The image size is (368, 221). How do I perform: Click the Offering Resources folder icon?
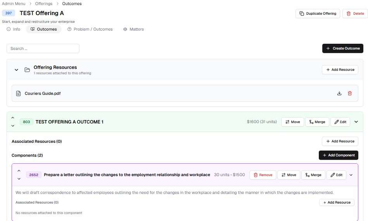(27, 70)
